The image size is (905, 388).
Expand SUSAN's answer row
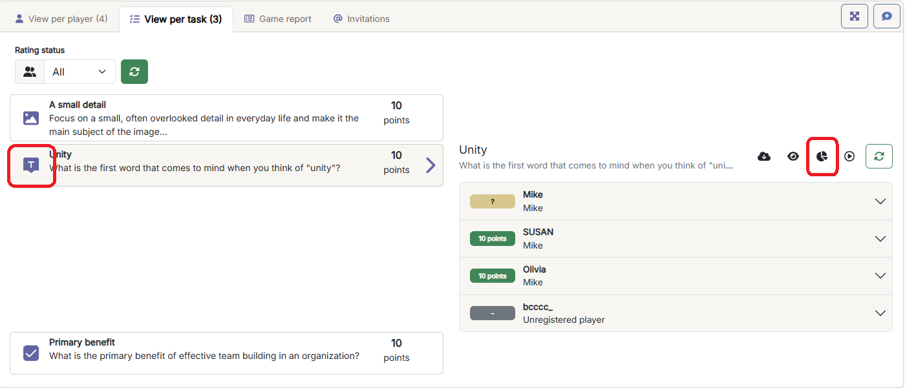[x=880, y=239]
